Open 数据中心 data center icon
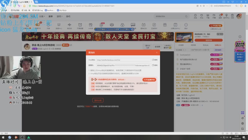248x140 pixels. [59, 26]
